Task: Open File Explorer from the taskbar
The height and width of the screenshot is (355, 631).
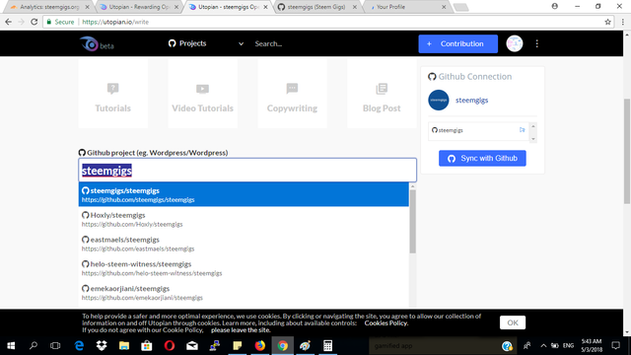Action: tap(124, 345)
